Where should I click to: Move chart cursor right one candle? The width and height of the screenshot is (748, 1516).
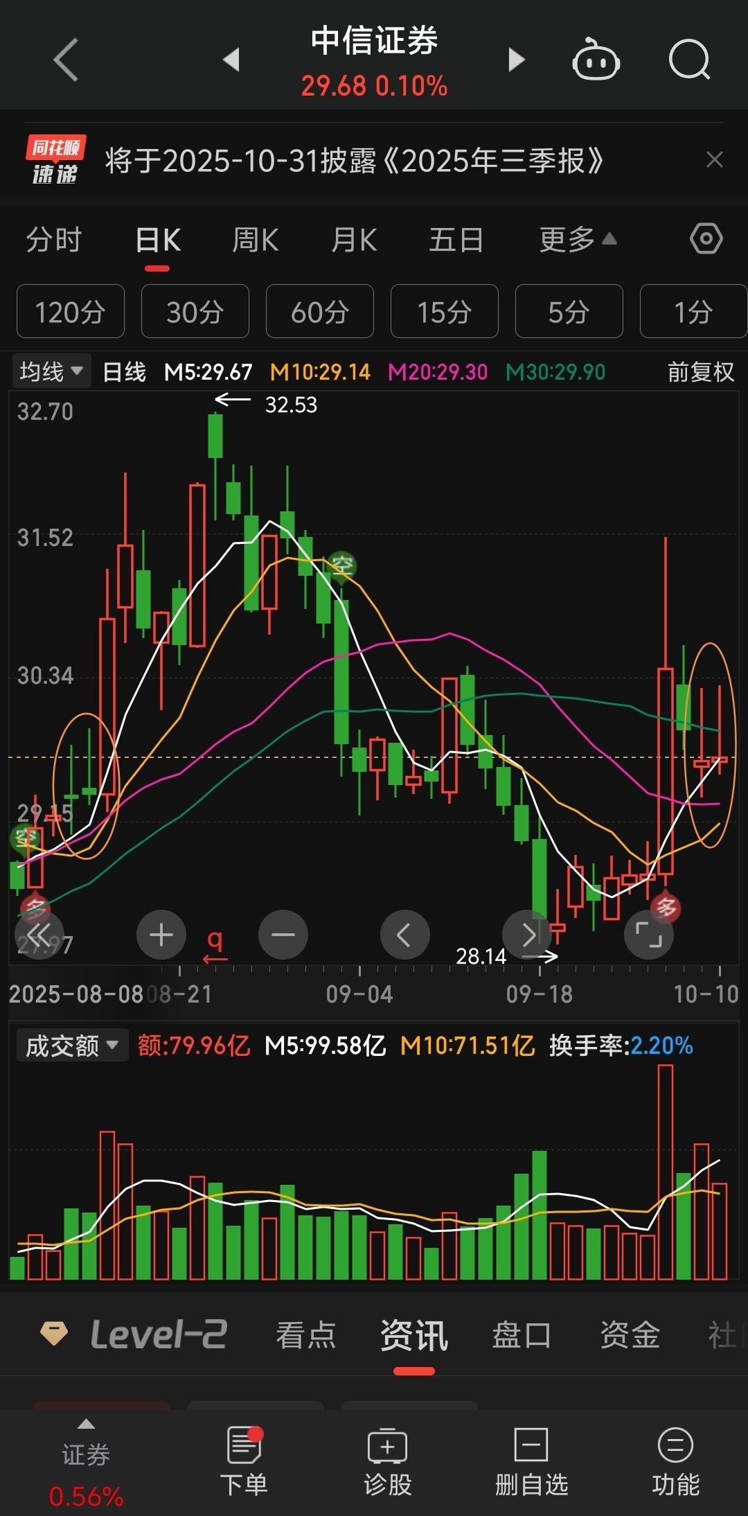coord(527,935)
